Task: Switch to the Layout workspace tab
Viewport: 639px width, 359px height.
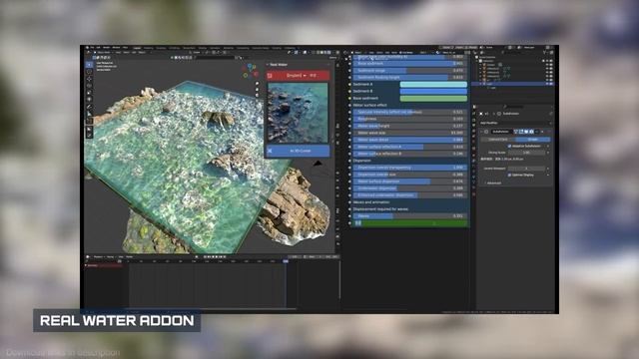Action: 138,48
